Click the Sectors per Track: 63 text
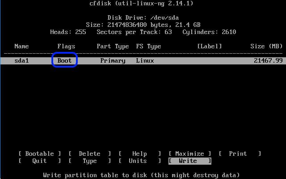Screen dimensions: 286x179 134,32
